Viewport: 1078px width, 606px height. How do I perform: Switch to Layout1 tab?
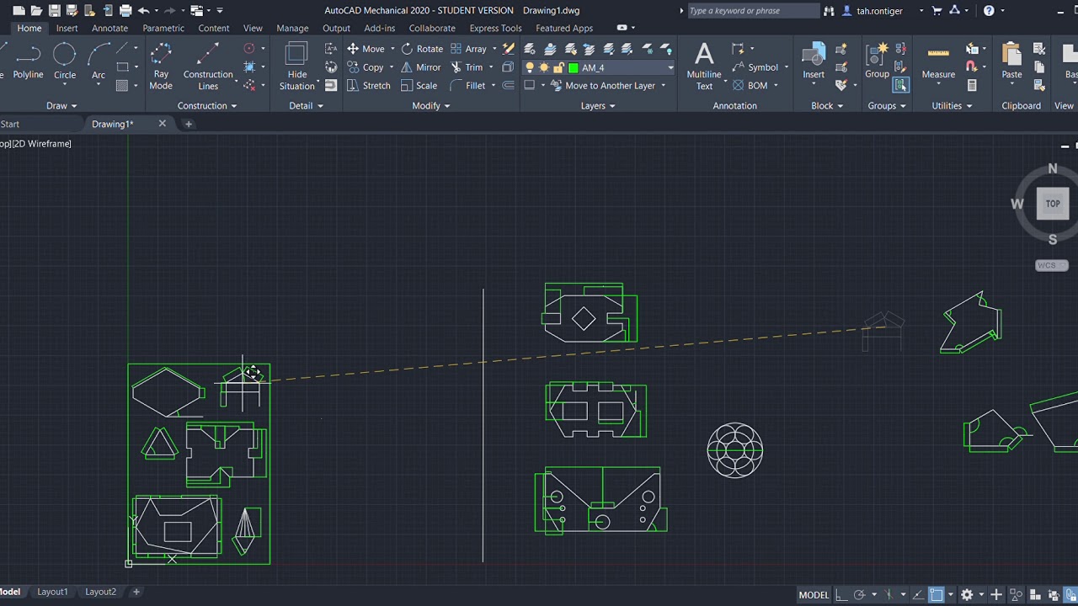coord(52,592)
